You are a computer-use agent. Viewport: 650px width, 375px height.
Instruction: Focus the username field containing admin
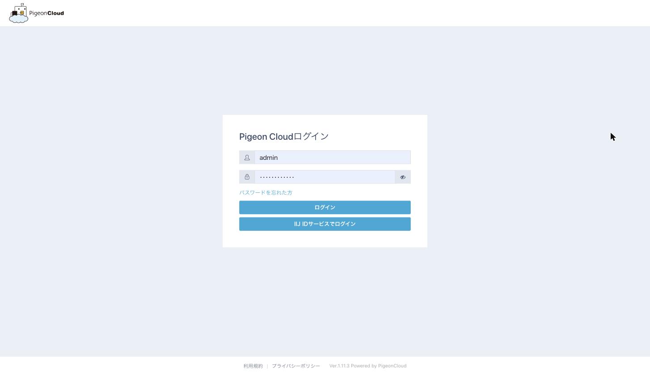click(333, 158)
